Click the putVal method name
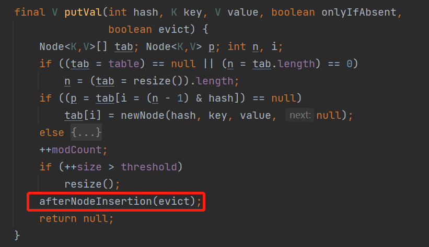 coord(83,12)
